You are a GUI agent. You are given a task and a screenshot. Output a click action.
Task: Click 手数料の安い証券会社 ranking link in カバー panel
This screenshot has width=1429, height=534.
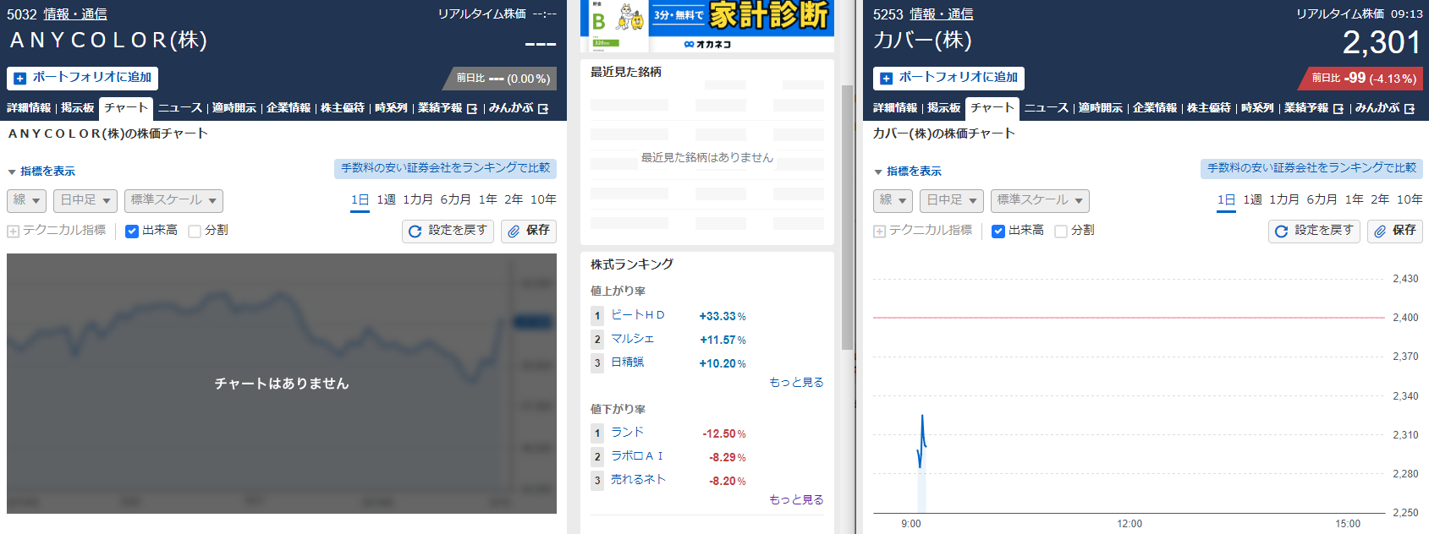pos(1311,168)
